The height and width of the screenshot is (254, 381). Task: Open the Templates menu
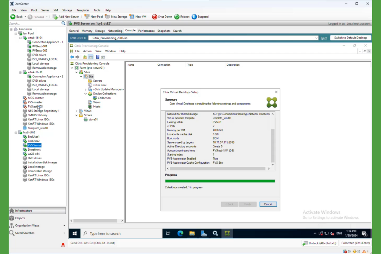[83, 10]
